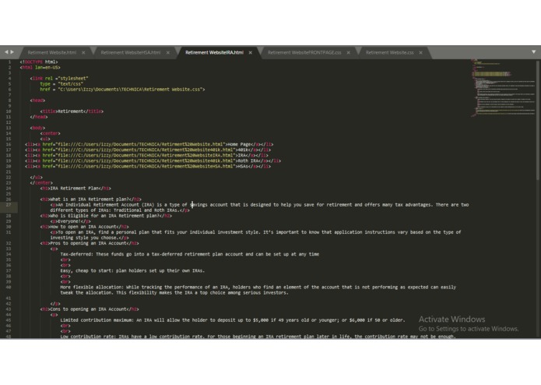This screenshot has width=541, height=385.
Task: Click the title Retirement line
Action: (72, 111)
